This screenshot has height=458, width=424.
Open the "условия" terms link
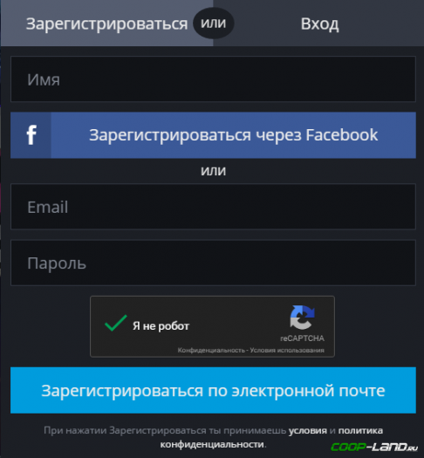307,431
